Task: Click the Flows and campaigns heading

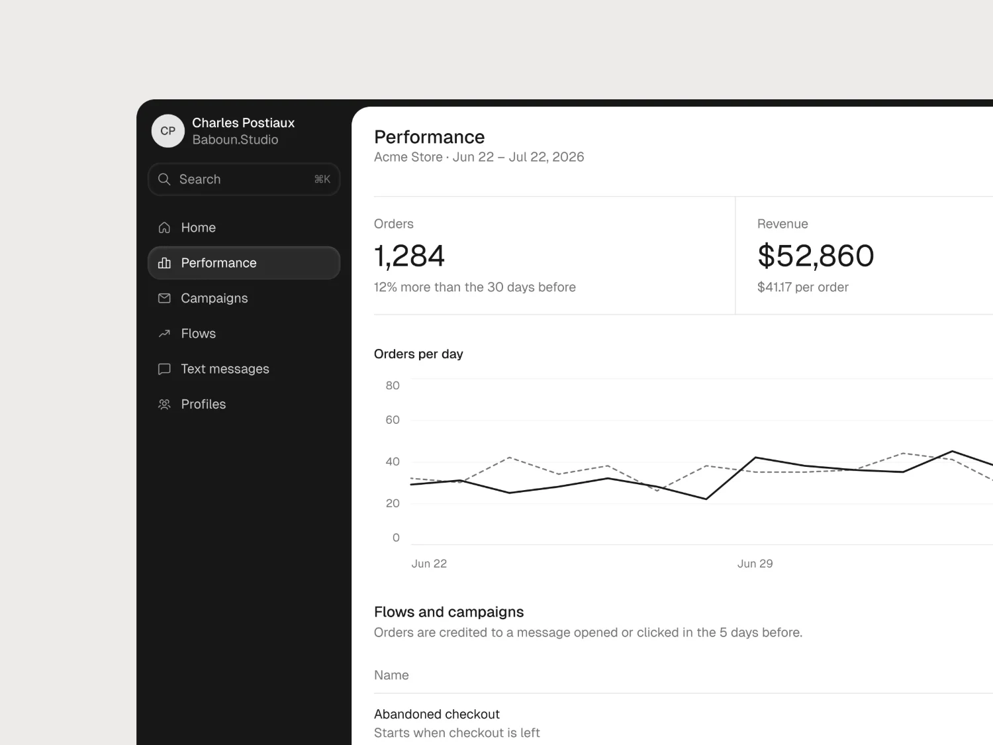Action: tap(449, 612)
